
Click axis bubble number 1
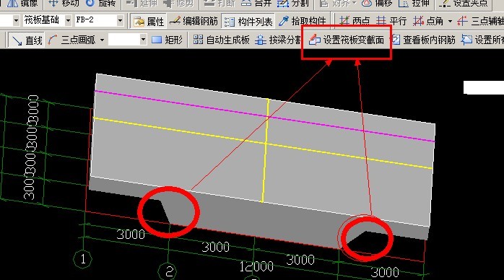point(83,259)
